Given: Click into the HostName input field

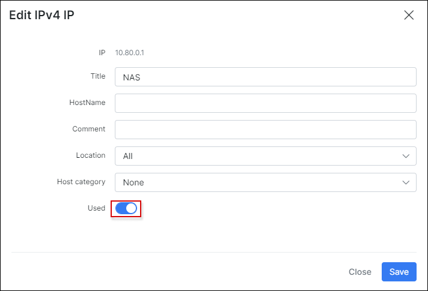Looking at the screenshot, I should (265, 103).
